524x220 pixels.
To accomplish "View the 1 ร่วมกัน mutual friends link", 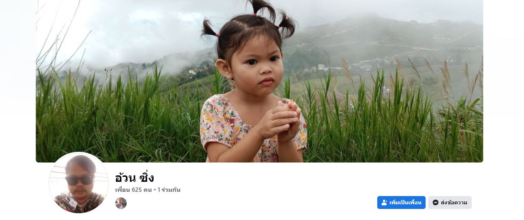I will point(169,190).
